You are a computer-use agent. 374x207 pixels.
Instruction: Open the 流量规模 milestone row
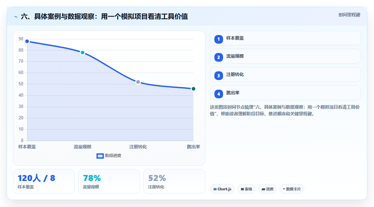click(285, 56)
